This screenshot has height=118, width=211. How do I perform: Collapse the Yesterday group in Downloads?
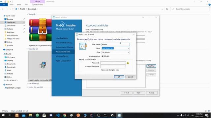coord(27,49)
